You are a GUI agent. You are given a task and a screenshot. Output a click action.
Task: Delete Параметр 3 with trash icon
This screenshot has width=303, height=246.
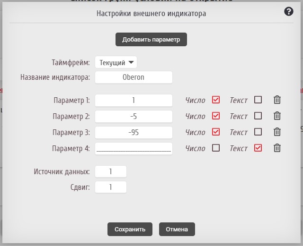coord(277,132)
